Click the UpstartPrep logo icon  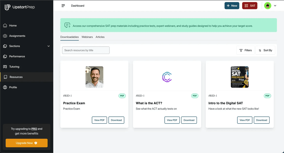[x=8, y=7]
